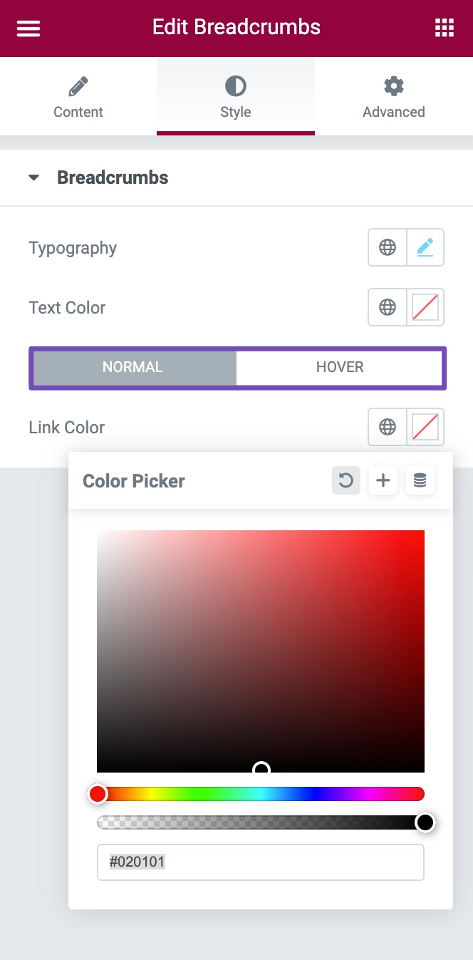
Task: Reset color with undo arrow icon
Action: (346, 480)
